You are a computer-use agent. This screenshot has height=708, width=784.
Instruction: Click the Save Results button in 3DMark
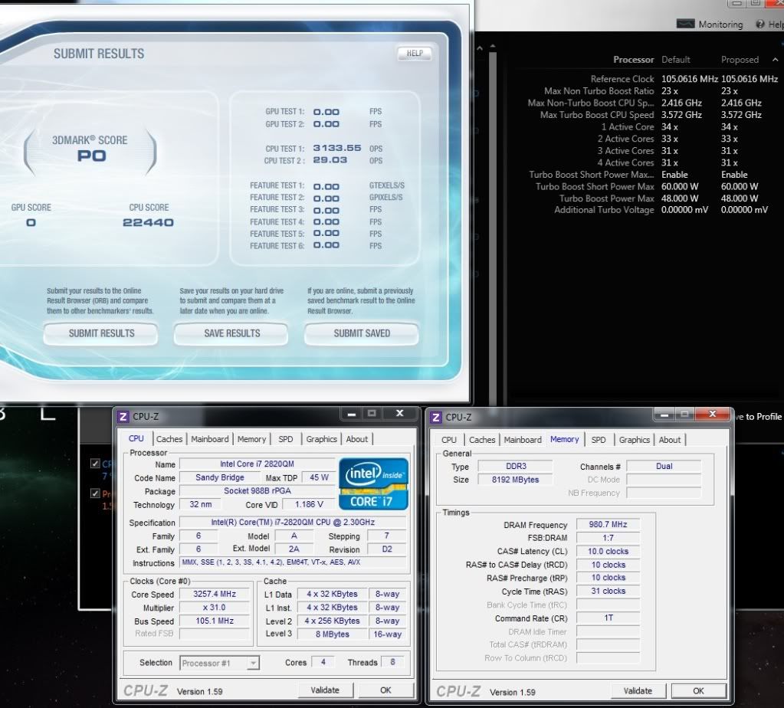click(231, 333)
